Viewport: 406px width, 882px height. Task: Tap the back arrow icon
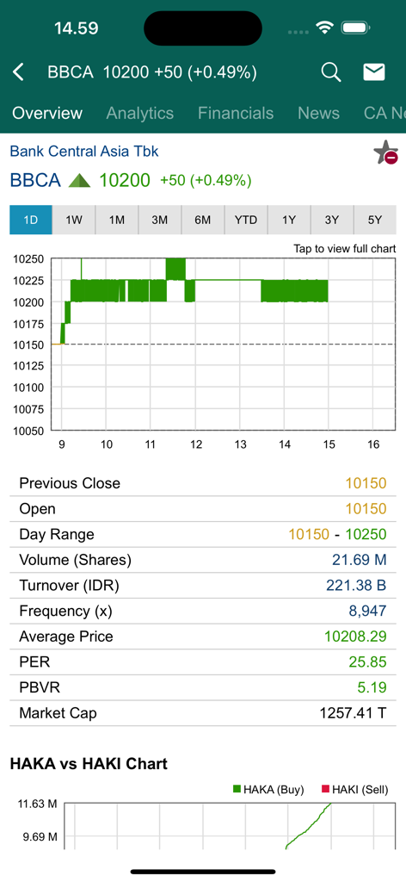(19, 72)
